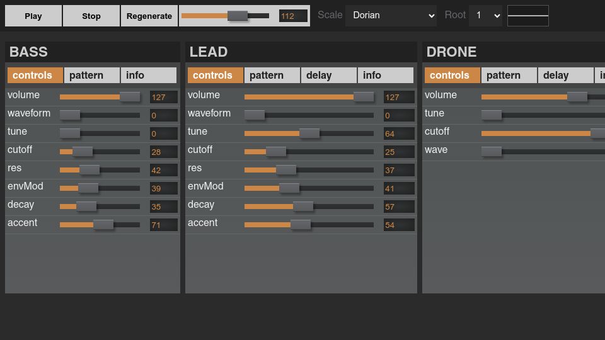Click the BASS decay slider handle

pos(86,207)
